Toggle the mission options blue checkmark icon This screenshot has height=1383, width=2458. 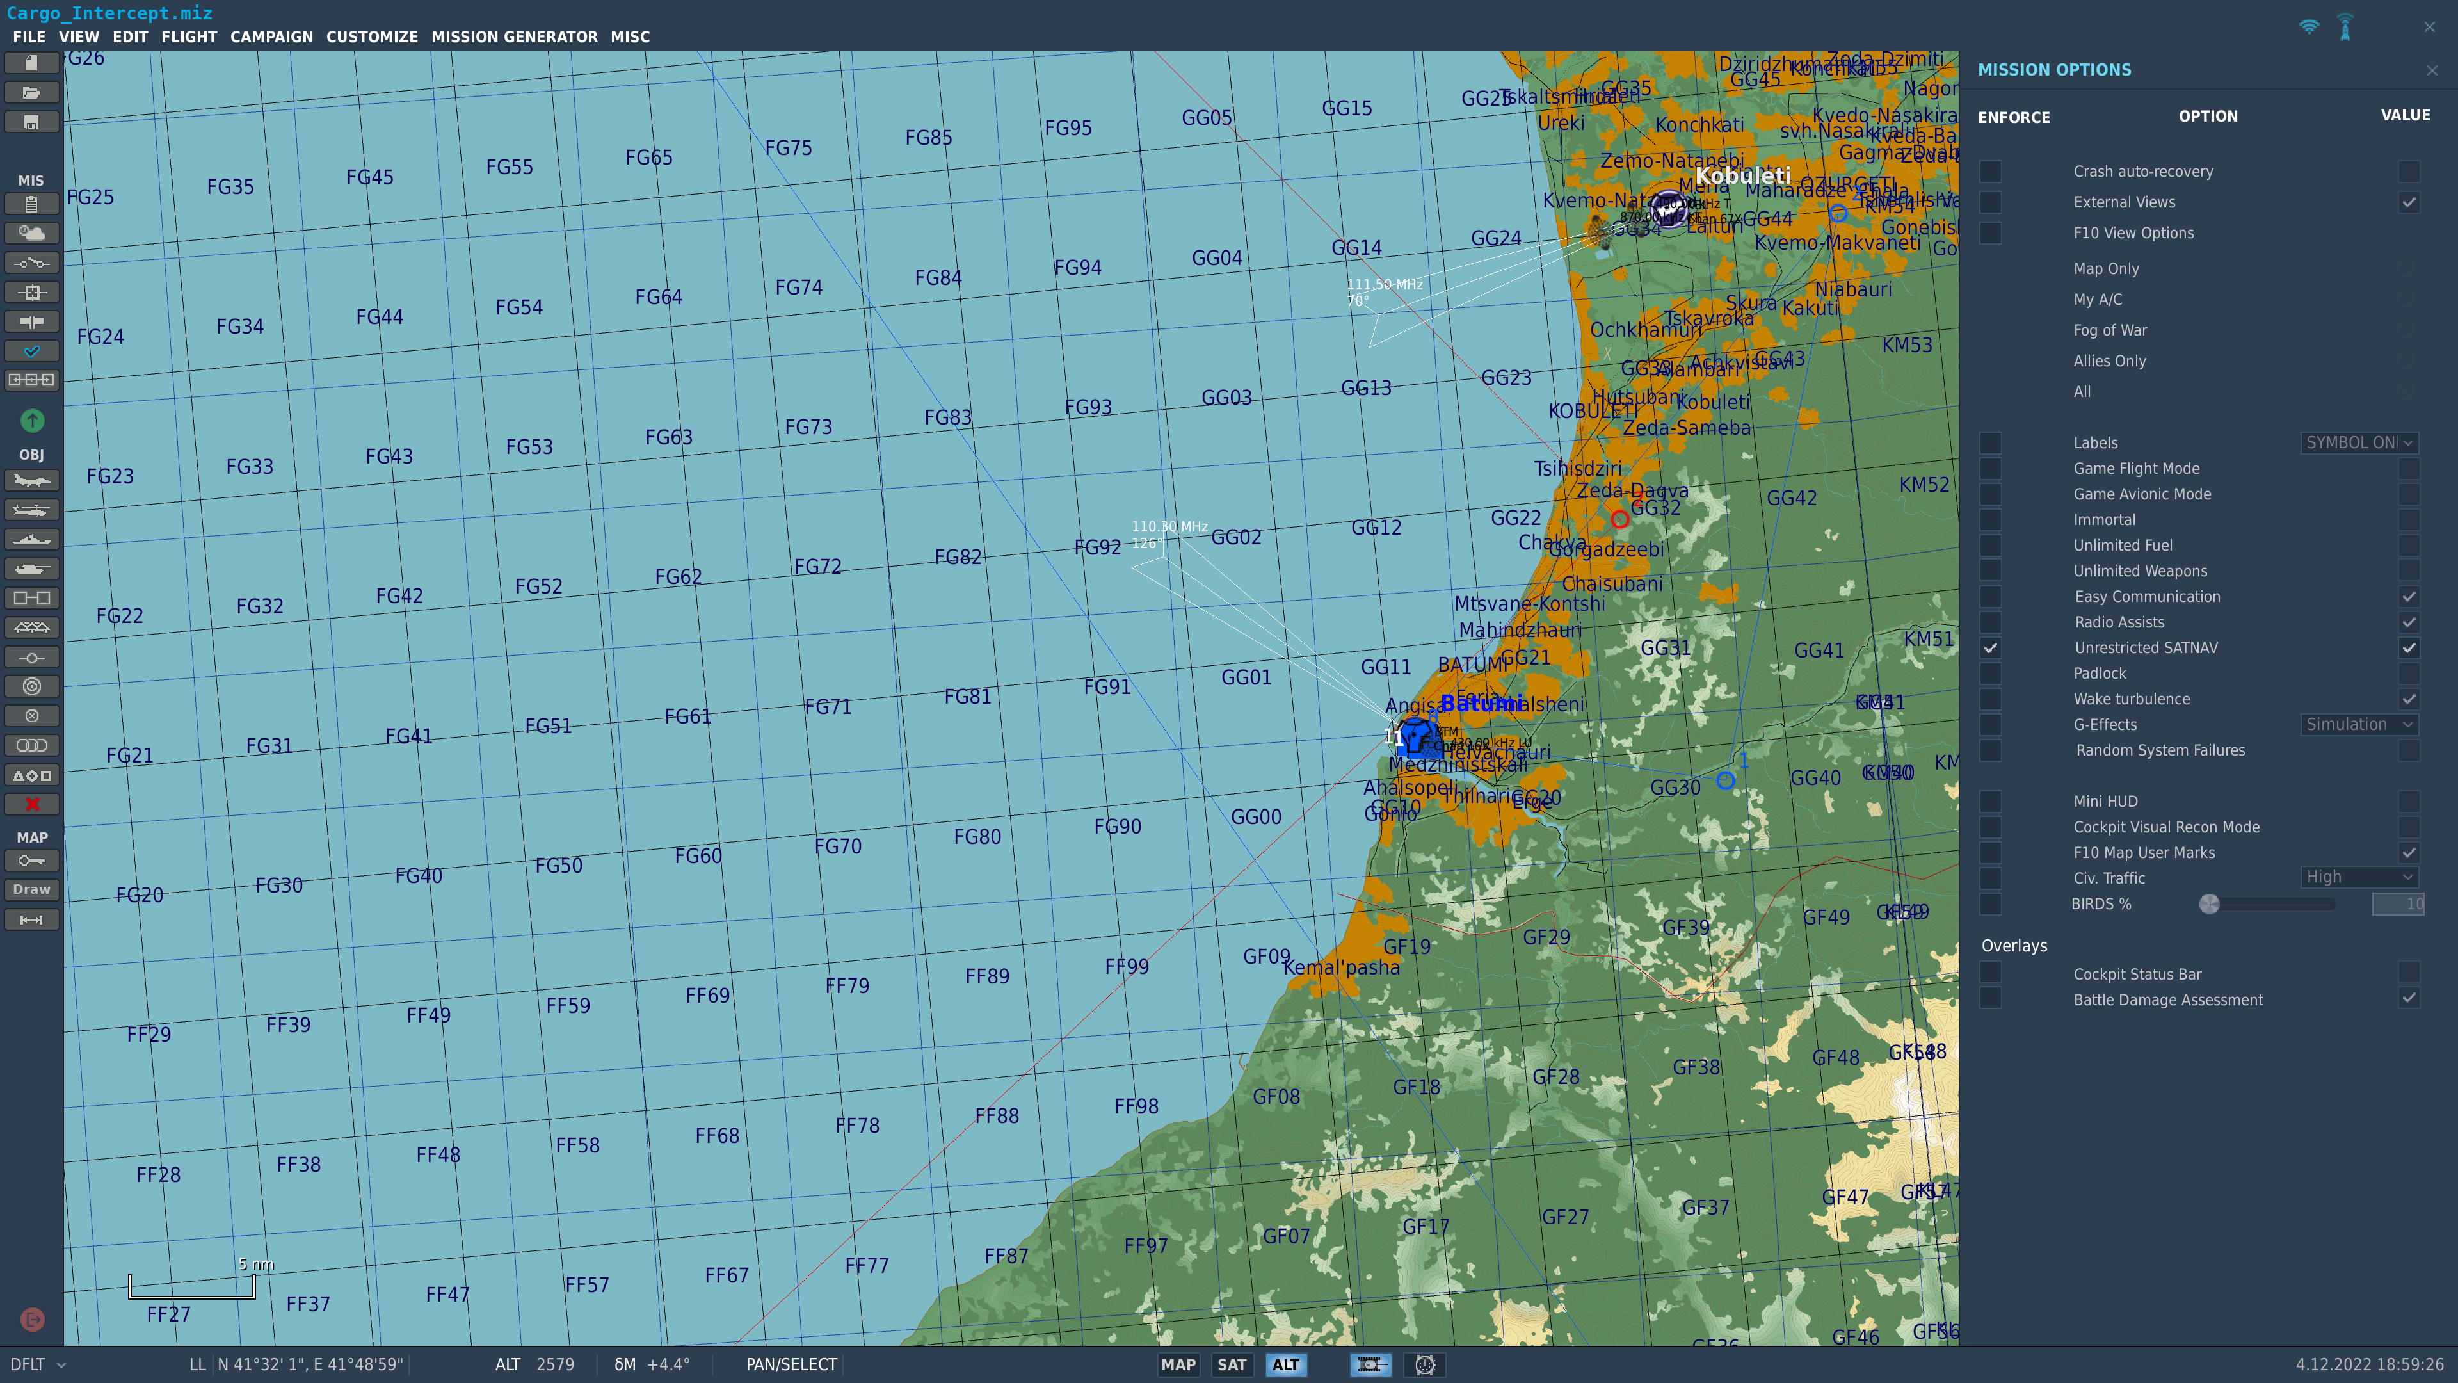31,352
